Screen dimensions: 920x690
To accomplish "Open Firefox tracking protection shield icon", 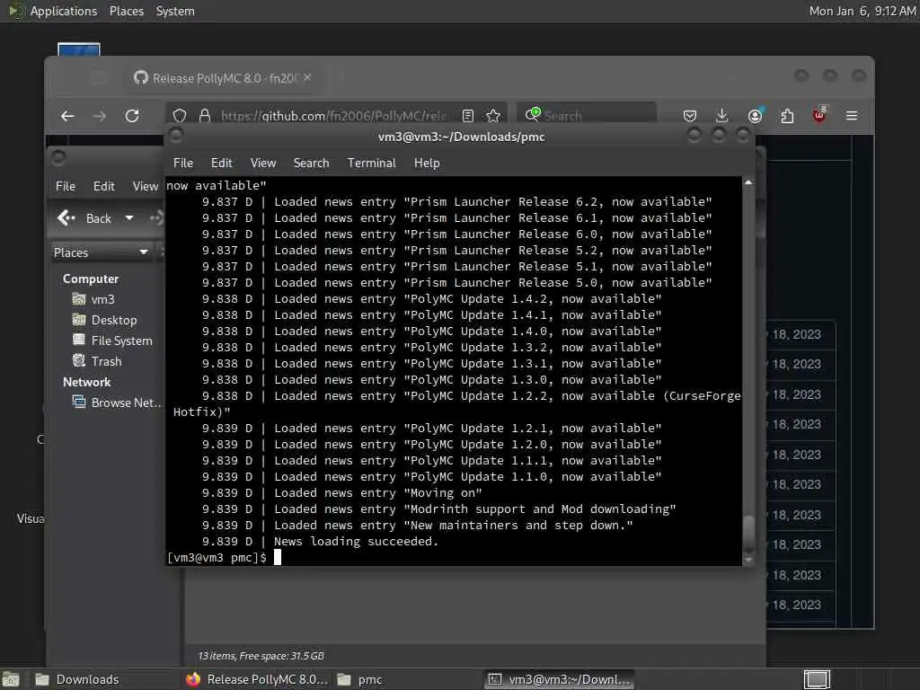I will (x=180, y=116).
